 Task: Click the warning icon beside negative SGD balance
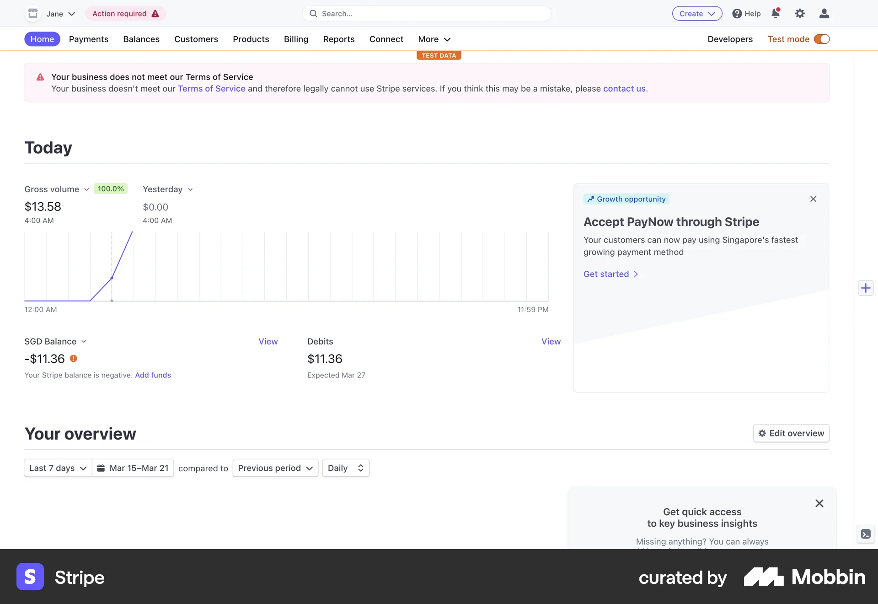(74, 359)
